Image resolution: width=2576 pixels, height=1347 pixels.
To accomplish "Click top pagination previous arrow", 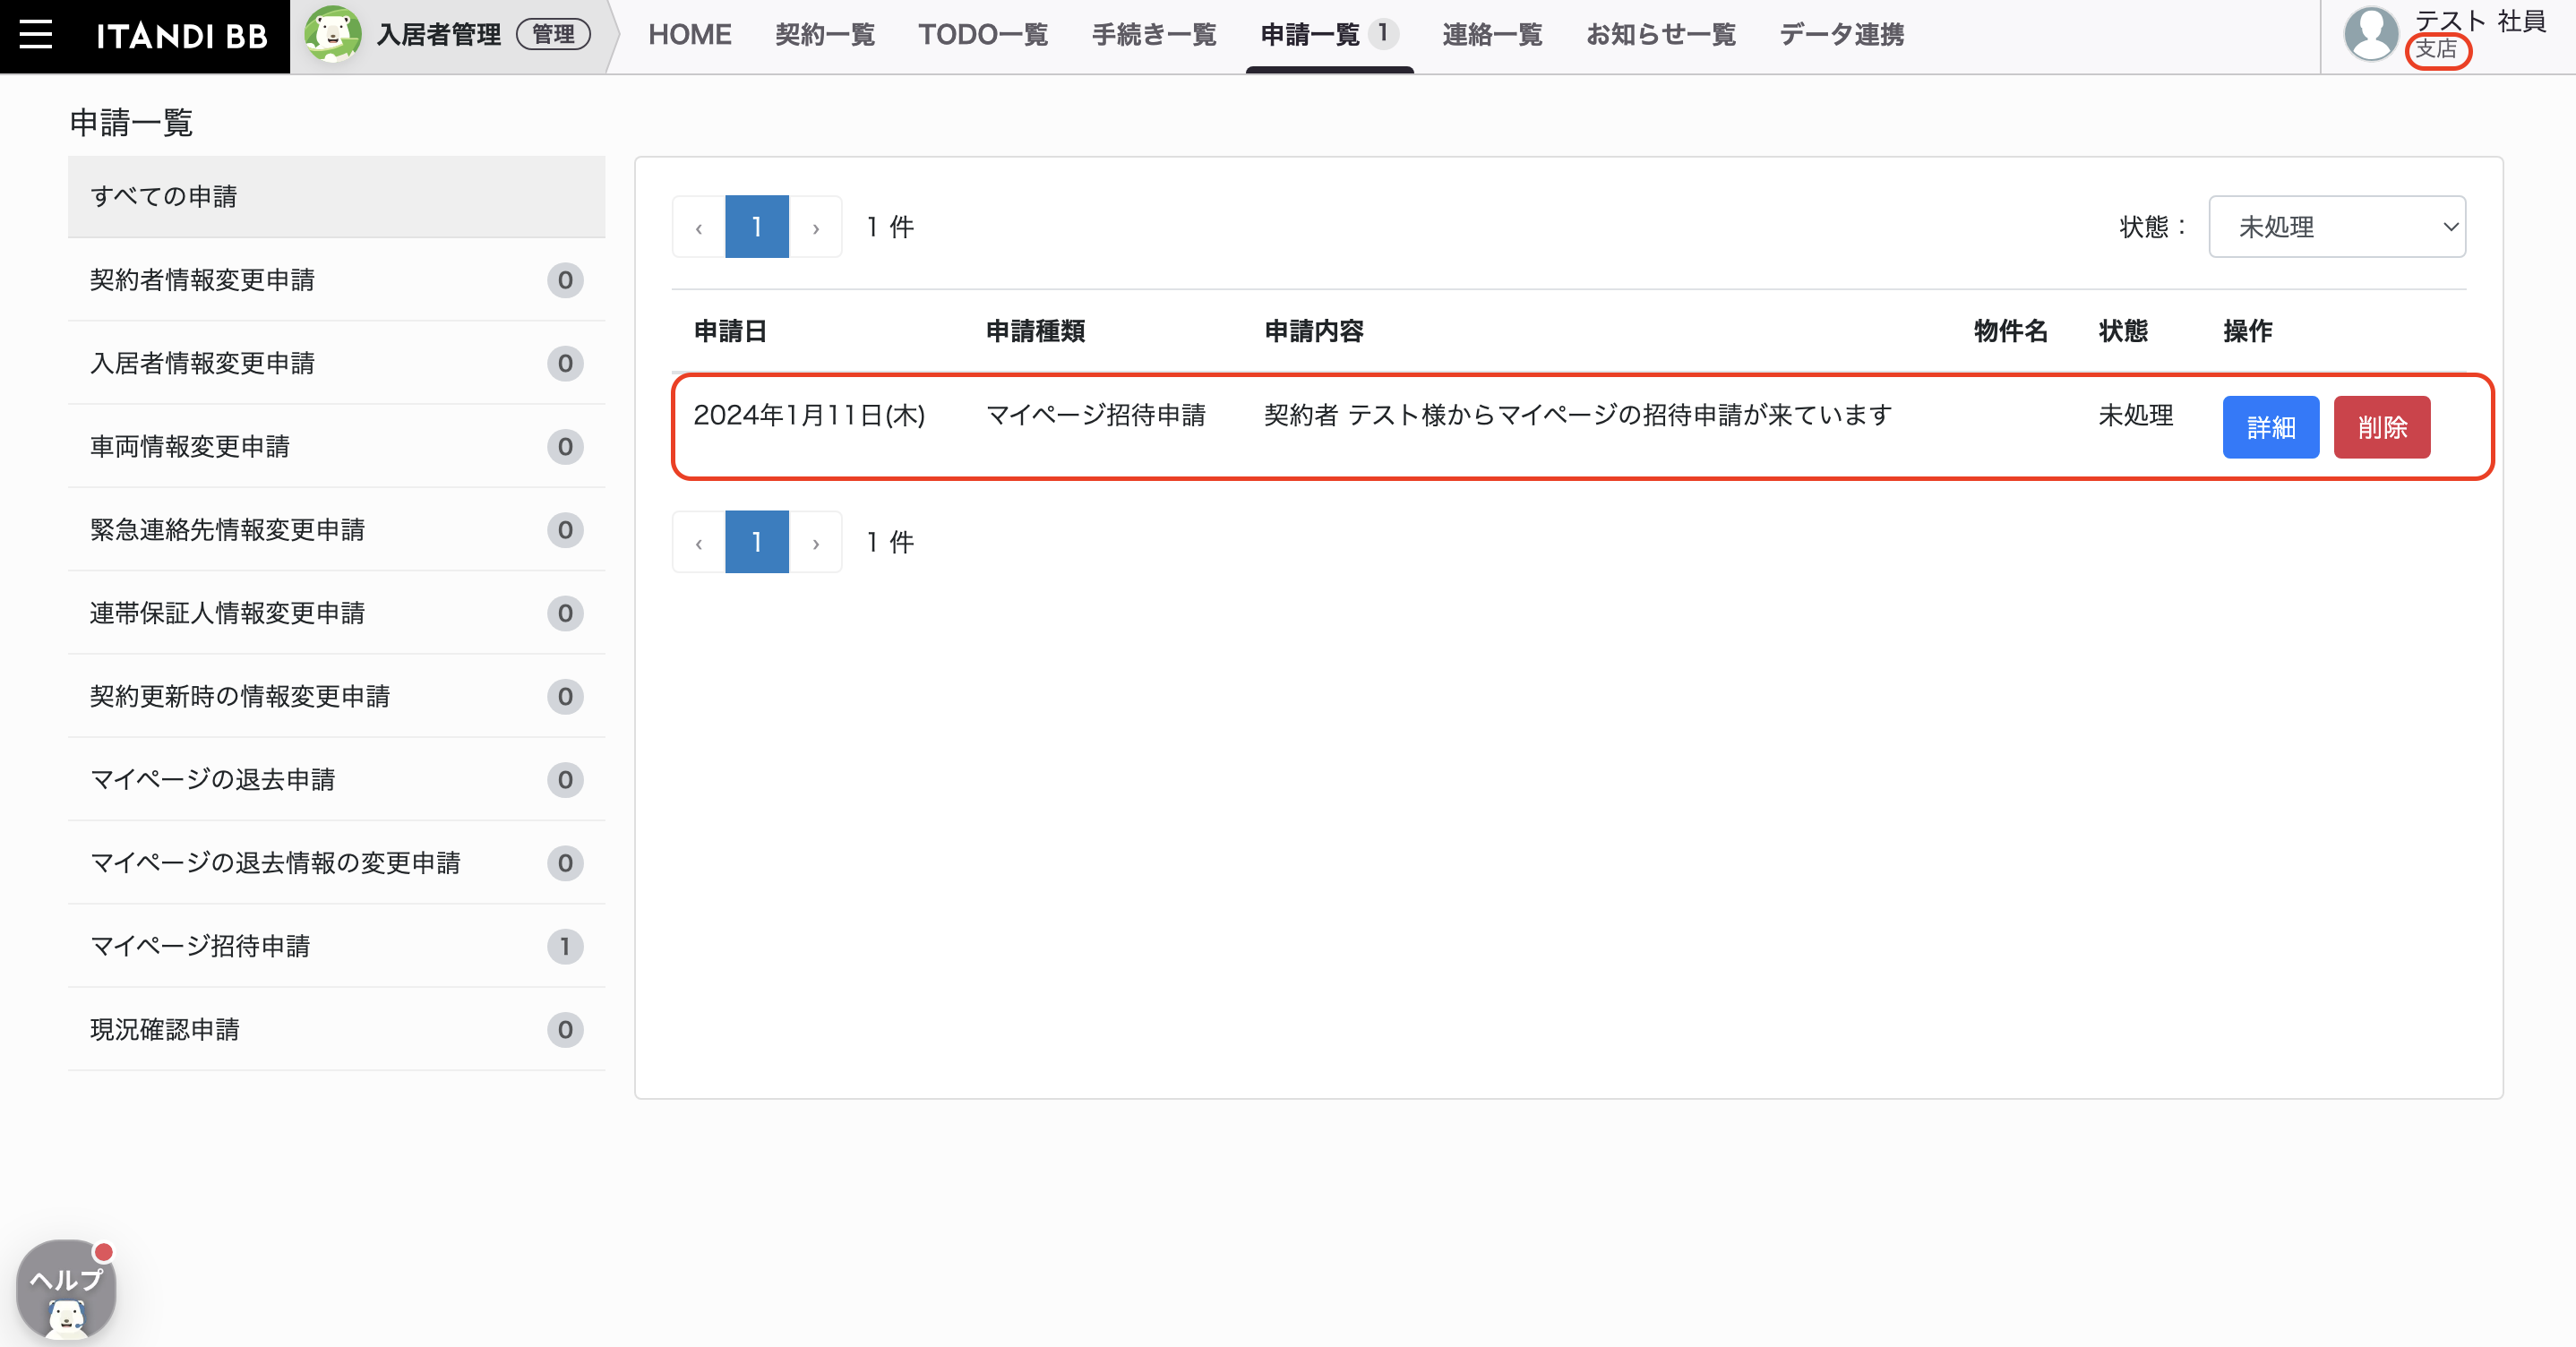I will tap(699, 227).
